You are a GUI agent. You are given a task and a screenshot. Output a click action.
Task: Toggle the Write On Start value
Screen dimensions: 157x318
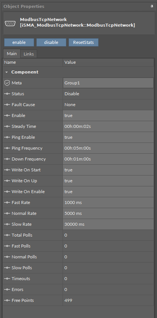point(108,170)
